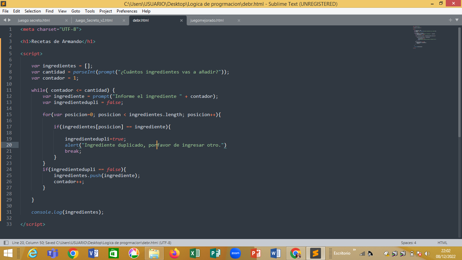The width and height of the screenshot is (462, 260).
Task: Open PowerPoint from the taskbar
Action: click(x=256, y=253)
